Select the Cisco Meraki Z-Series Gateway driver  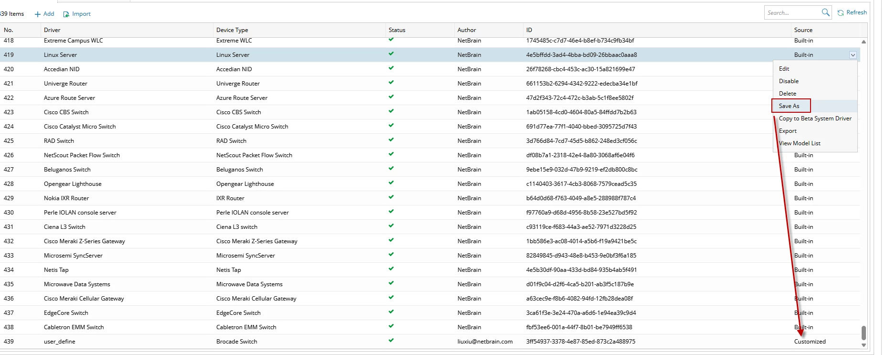85,241
